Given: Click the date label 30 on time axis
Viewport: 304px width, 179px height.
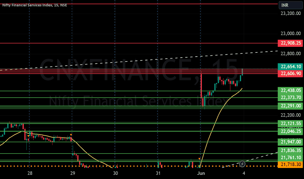Looking at the screenshot, I should 115,173.
